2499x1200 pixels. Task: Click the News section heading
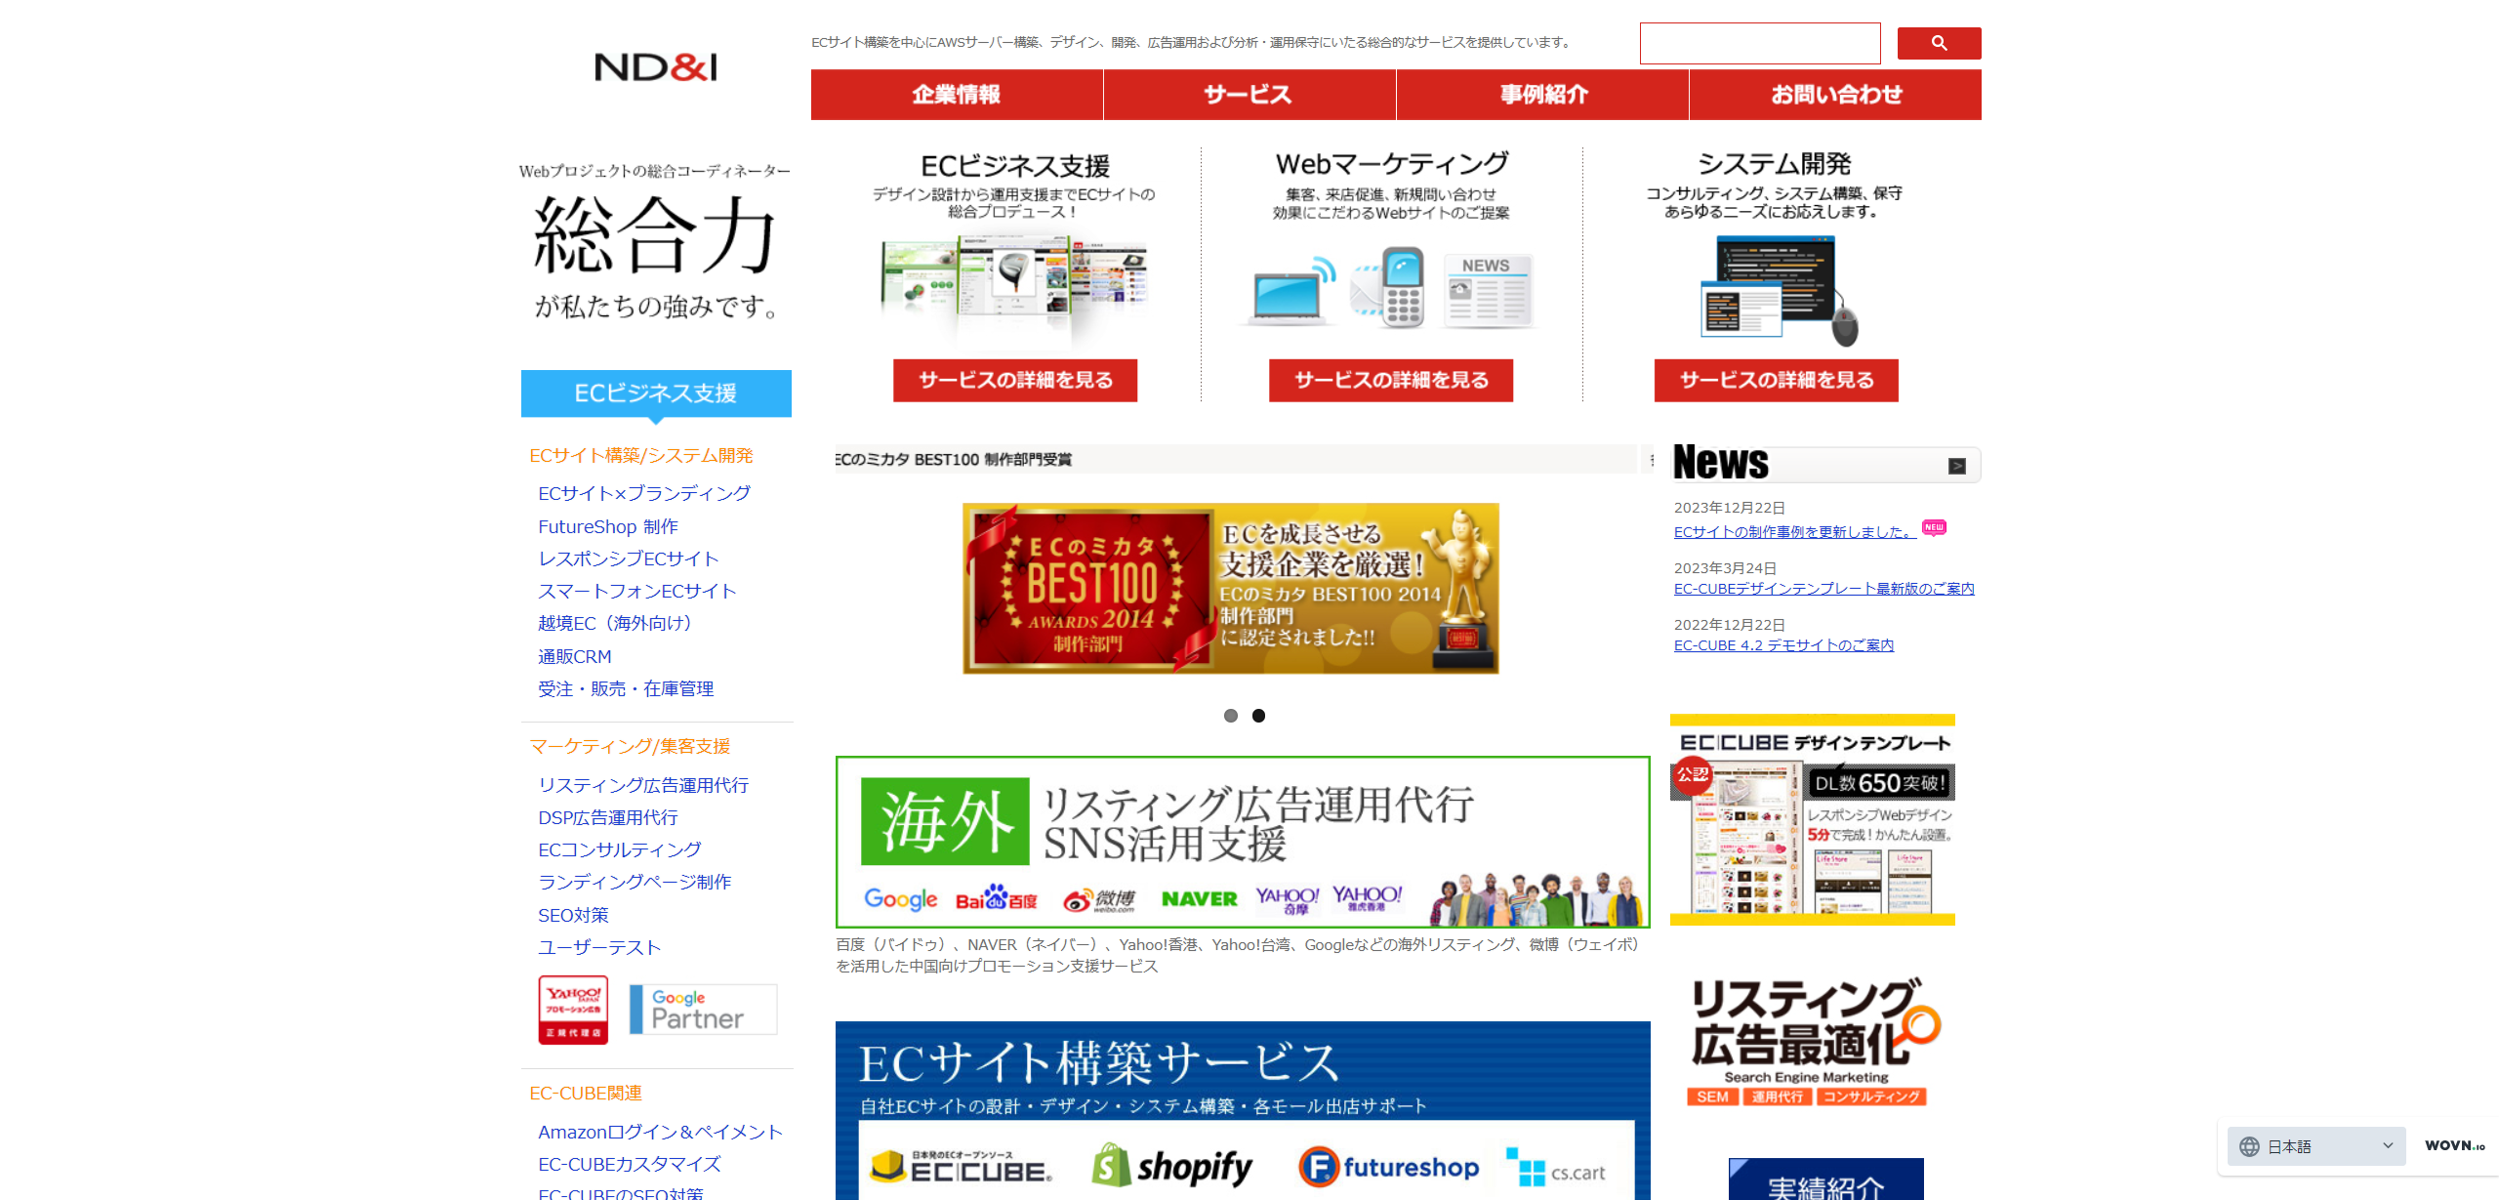(x=1721, y=463)
